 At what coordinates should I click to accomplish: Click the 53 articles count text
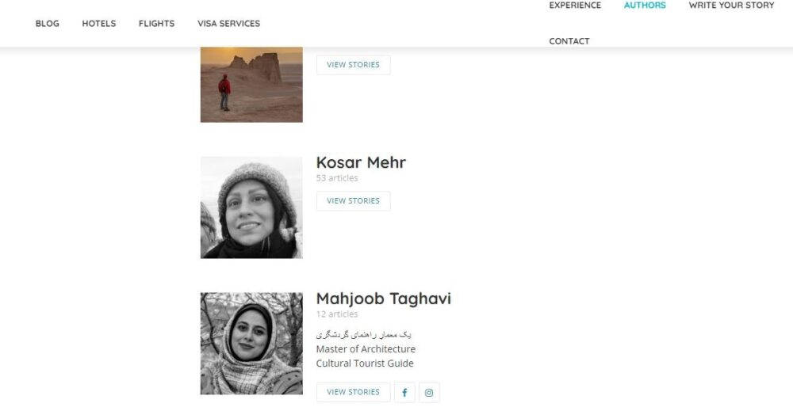[x=337, y=178]
